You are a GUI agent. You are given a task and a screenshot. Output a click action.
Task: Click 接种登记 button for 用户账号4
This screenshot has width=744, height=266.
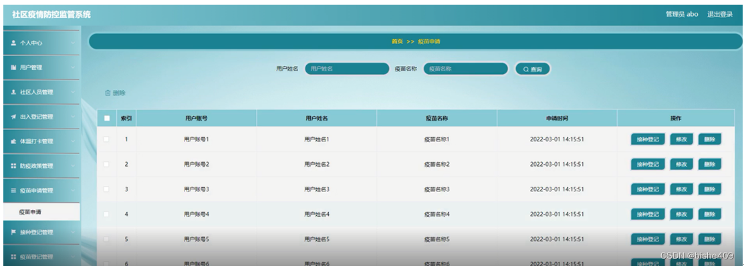648,215
